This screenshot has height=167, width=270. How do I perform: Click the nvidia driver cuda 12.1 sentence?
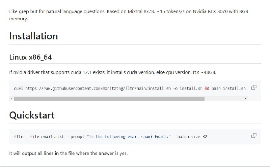coord(115,72)
